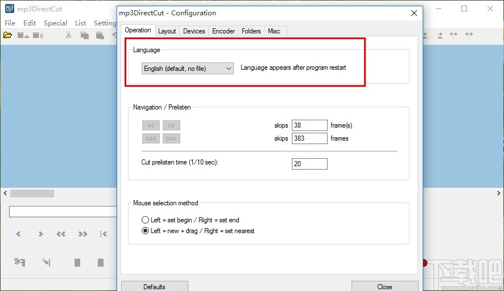The height and width of the screenshot is (291, 504).
Task: Click the '>>' skip button in dialog
Action: [x=171, y=125]
